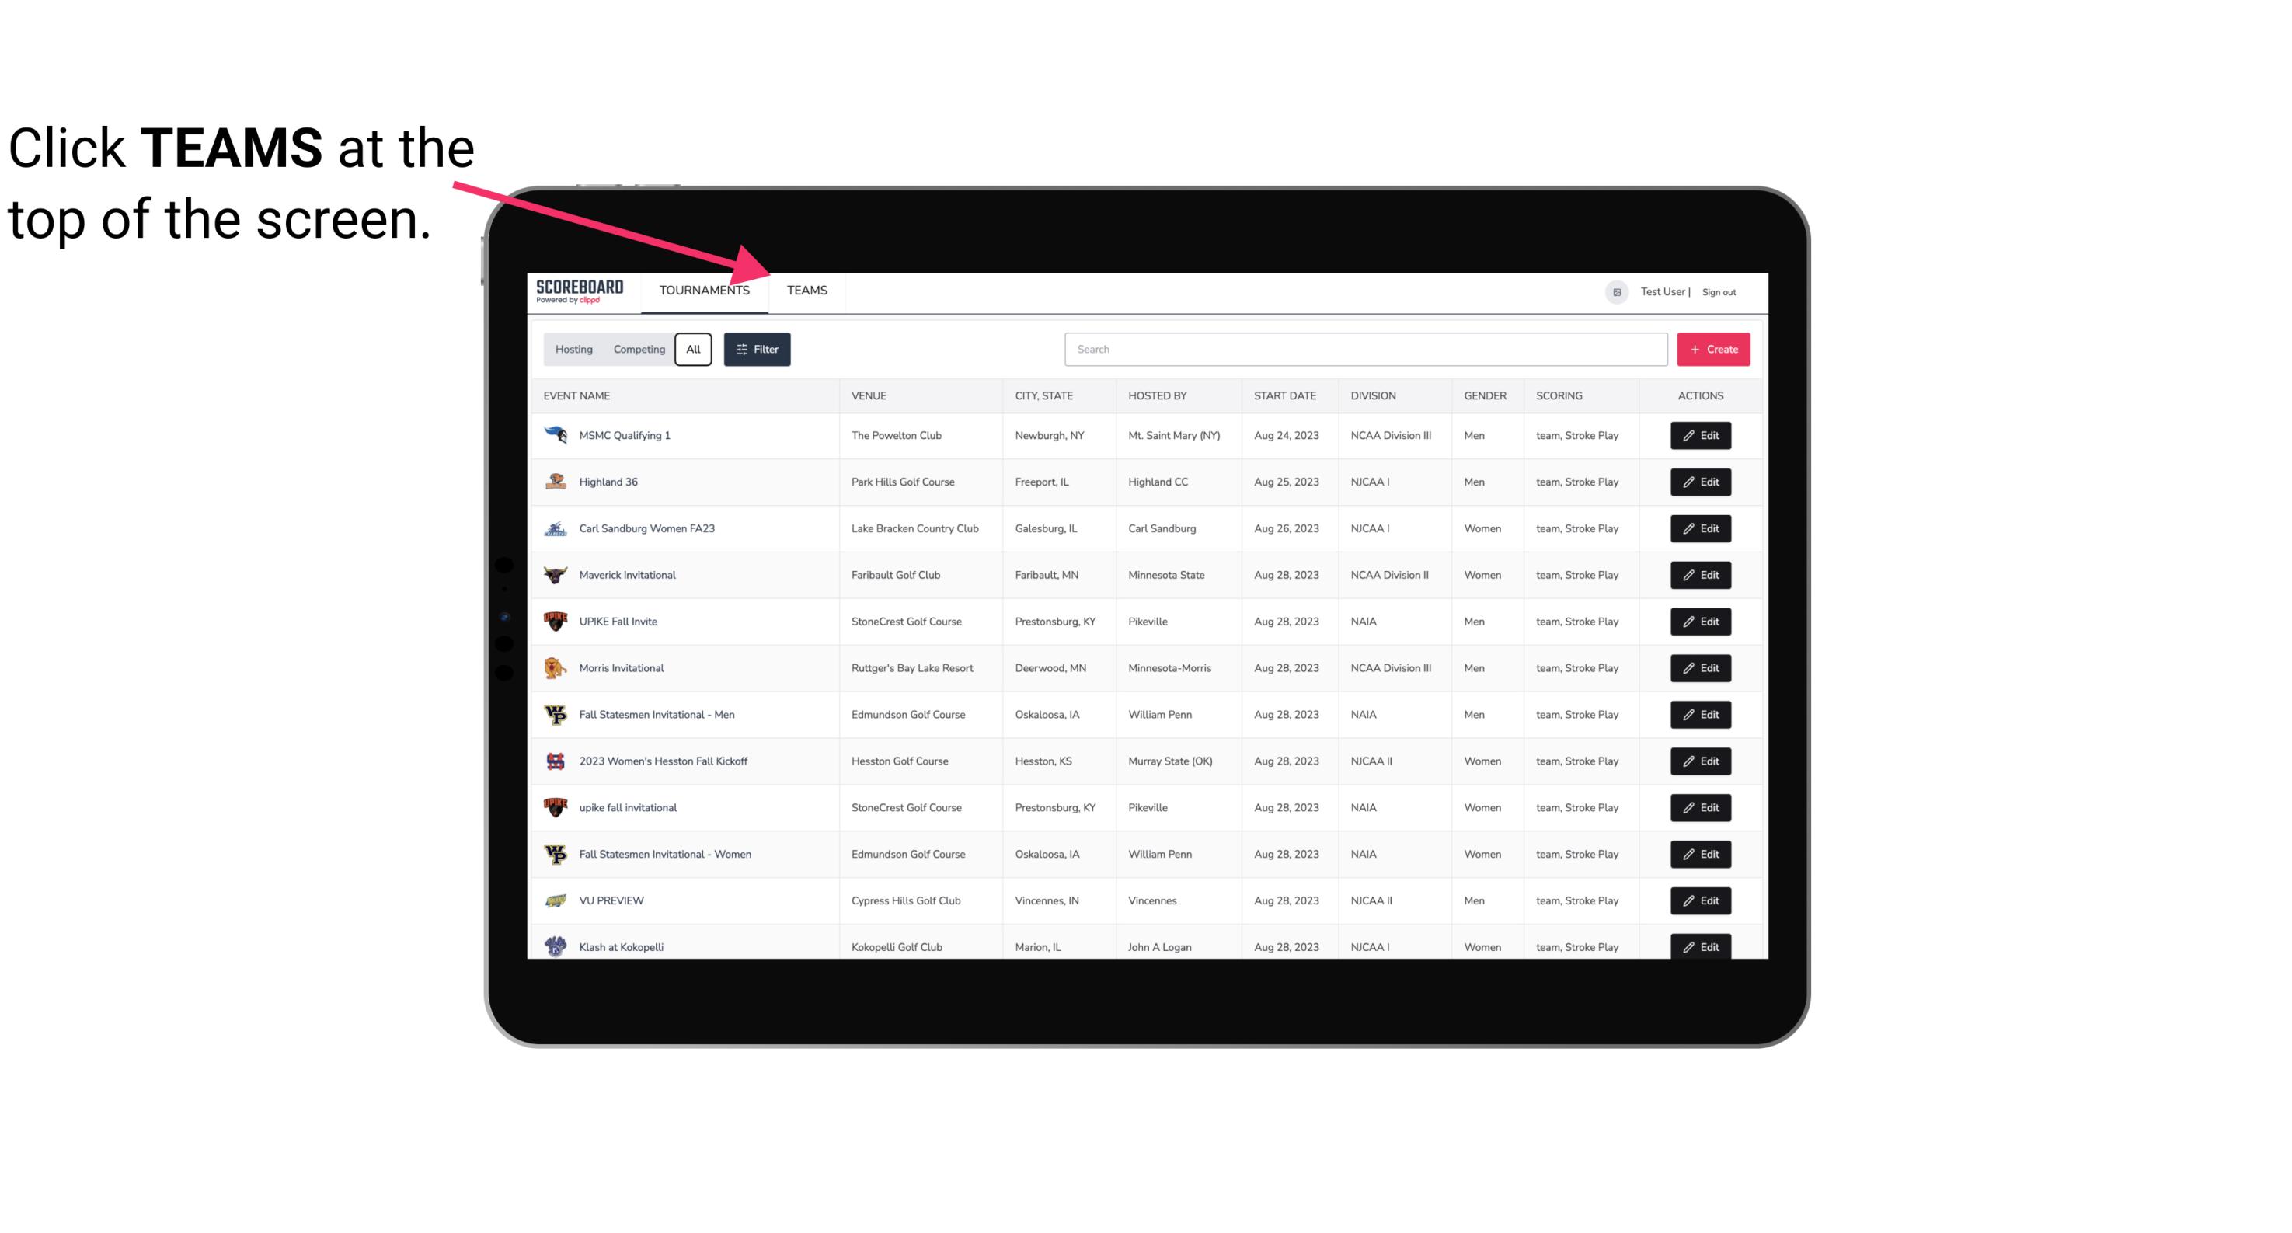Image resolution: width=2292 pixels, height=1233 pixels.
Task: Select the Competing toggle filter
Action: coord(636,350)
